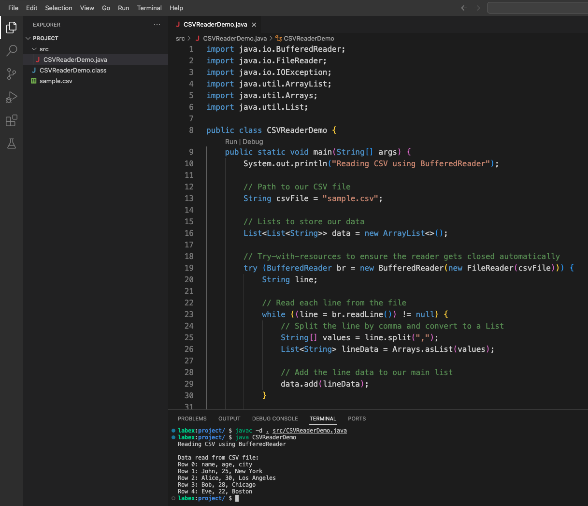
Task: Click Debug code lens above main
Action: (253, 142)
